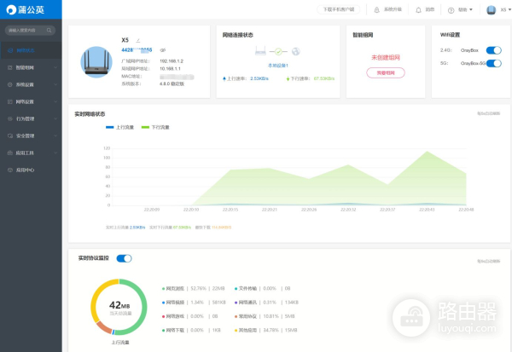Click the 下载手机客户端 button
The image size is (512, 352).
[339, 9]
